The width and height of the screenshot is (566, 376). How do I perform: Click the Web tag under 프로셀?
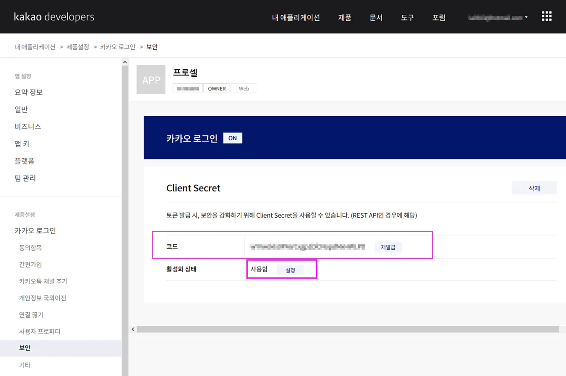[244, 88]
